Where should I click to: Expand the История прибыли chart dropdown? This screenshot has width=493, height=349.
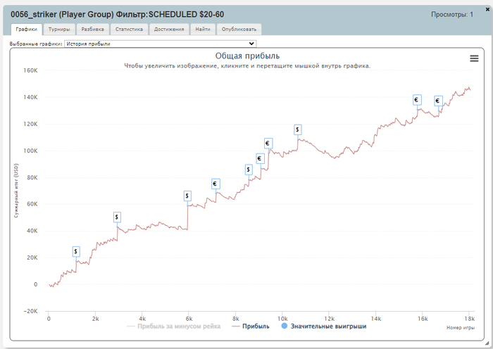161,44
